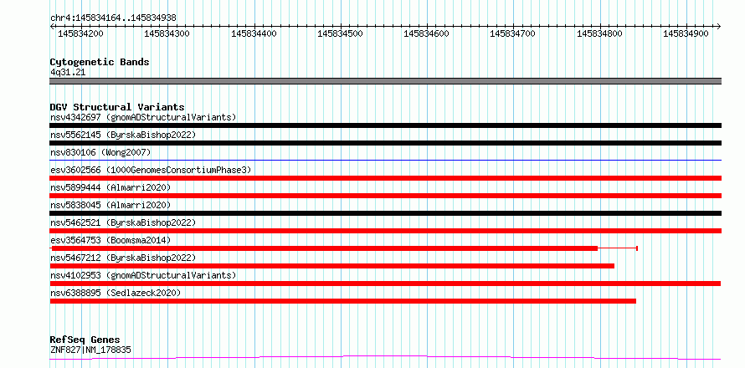Open variant nsv5467212 ByrskaBishop2022 label

click(x=123, y=258)
